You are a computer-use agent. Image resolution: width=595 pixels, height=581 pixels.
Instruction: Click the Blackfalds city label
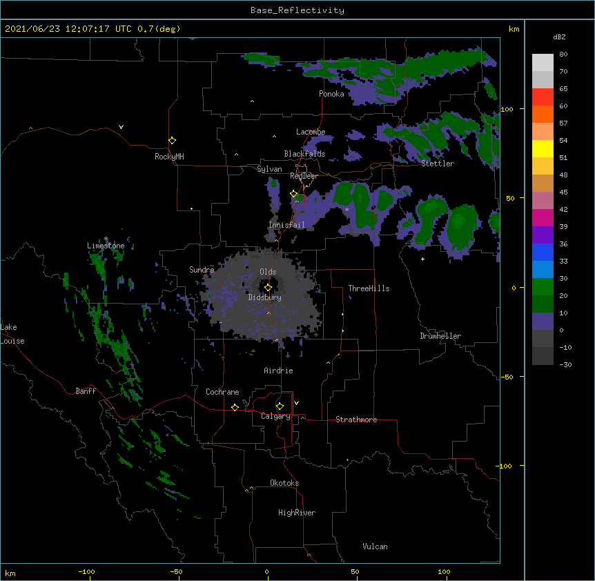pyautogui.click(x=304, y=154)
